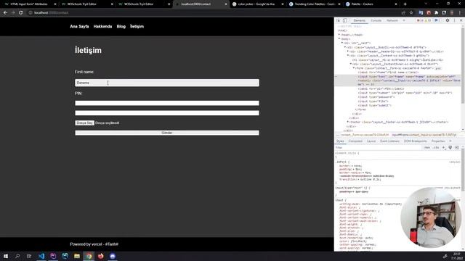
Task: Click the password input below PIN
Action: coord(167,113)
